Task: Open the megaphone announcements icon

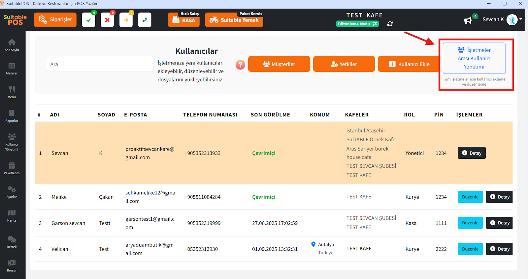Action: point(468,20)
